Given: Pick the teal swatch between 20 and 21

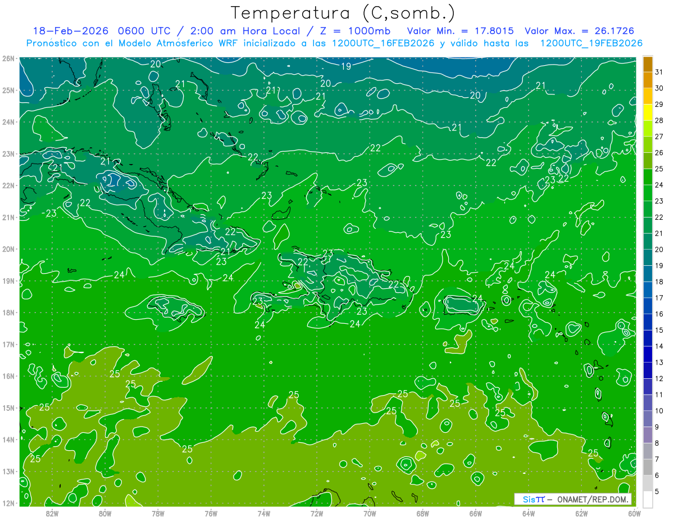Looking at the screenshot, I should click(648, 242).
